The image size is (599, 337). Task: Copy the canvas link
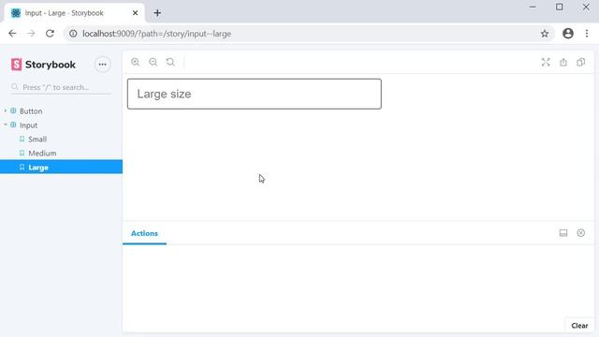tap(580, 63)
